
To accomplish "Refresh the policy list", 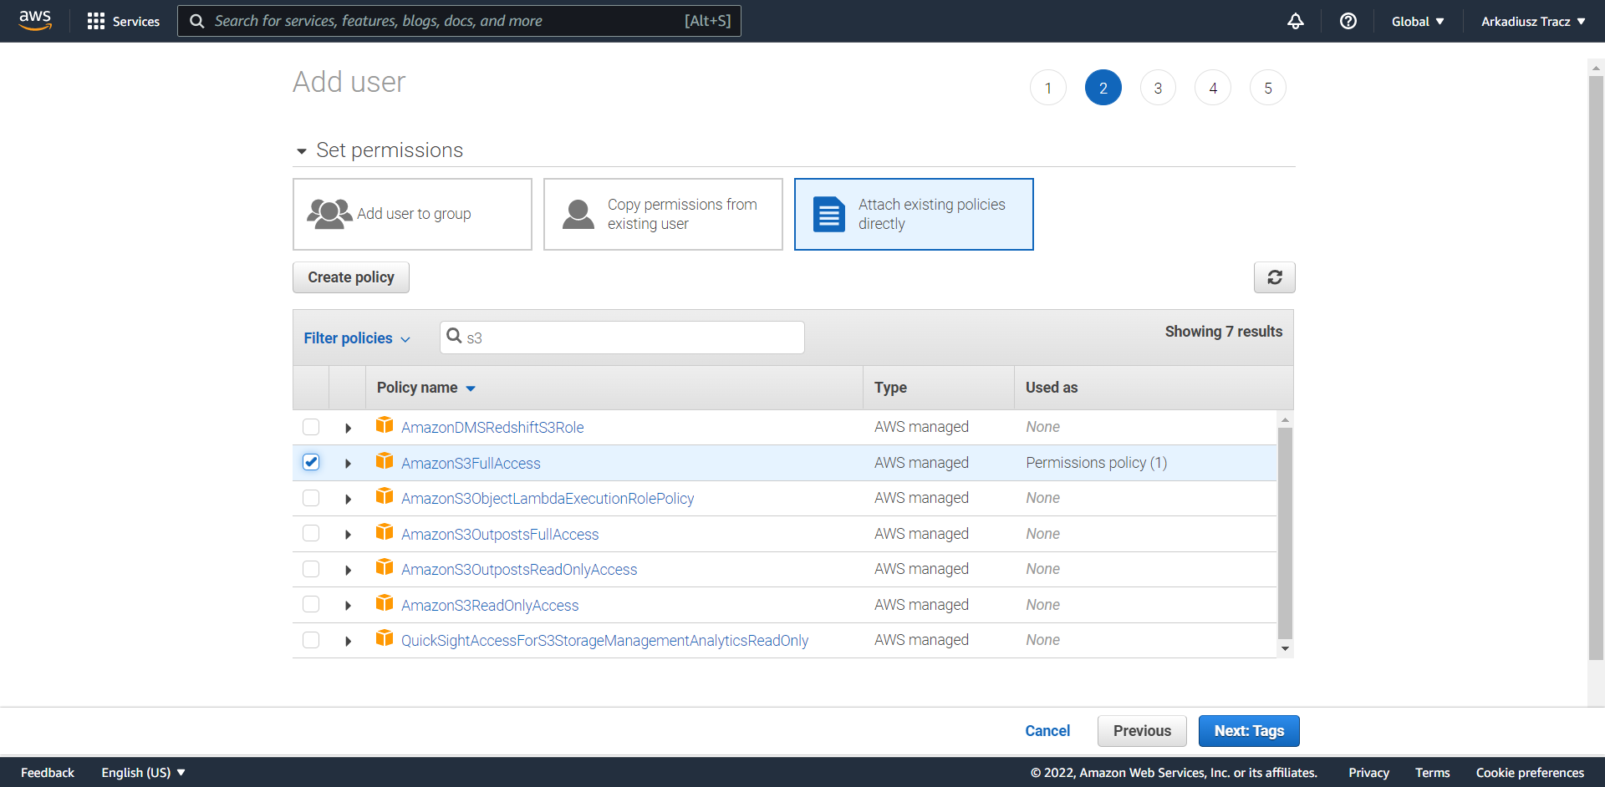I will click(1274, 277).
